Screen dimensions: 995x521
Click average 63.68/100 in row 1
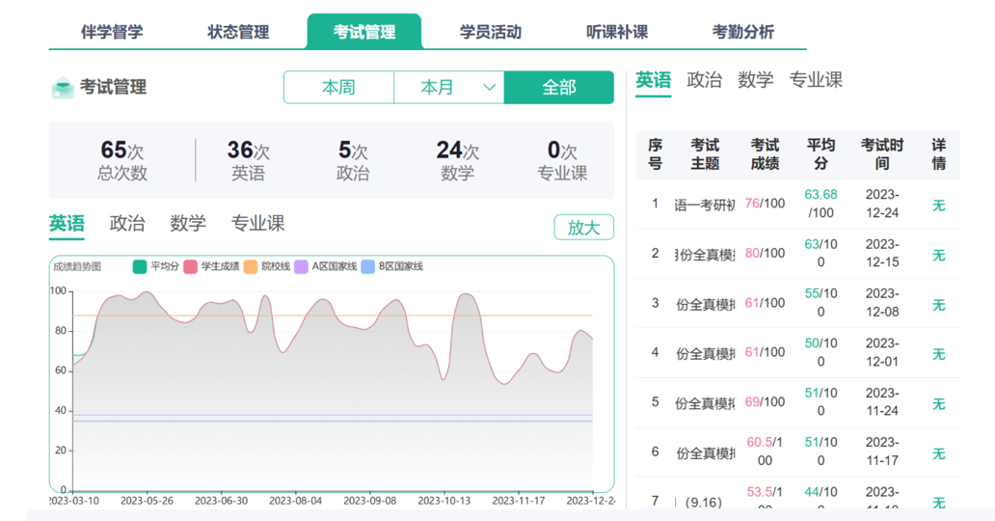click(x=820, y=204)
